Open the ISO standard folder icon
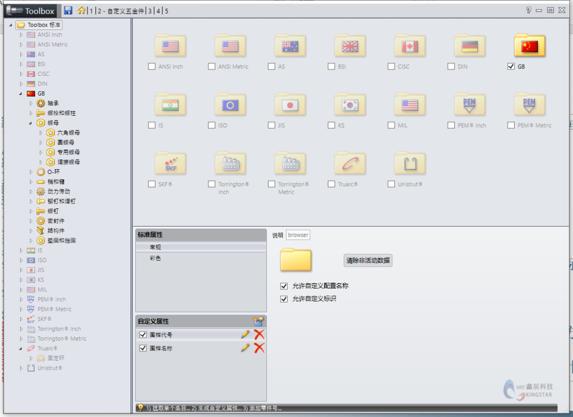This screenshot has width=573, height=417. (230, 105)
